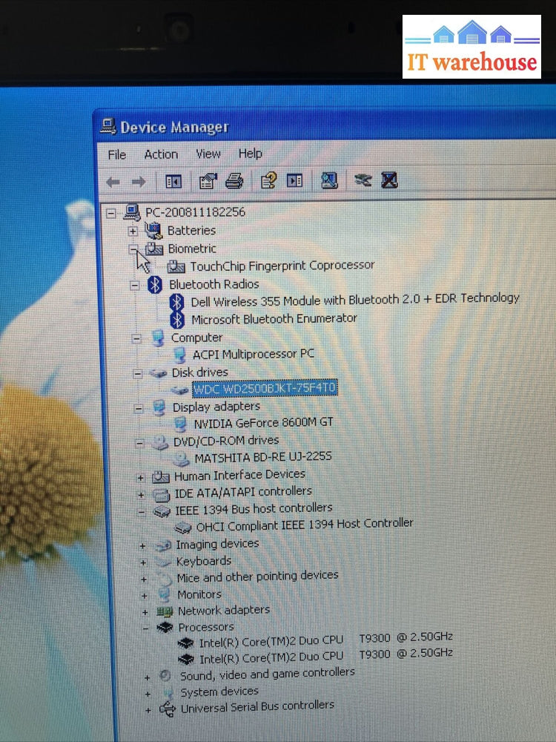Expand the Network adapters category

[x=144, y=611]
